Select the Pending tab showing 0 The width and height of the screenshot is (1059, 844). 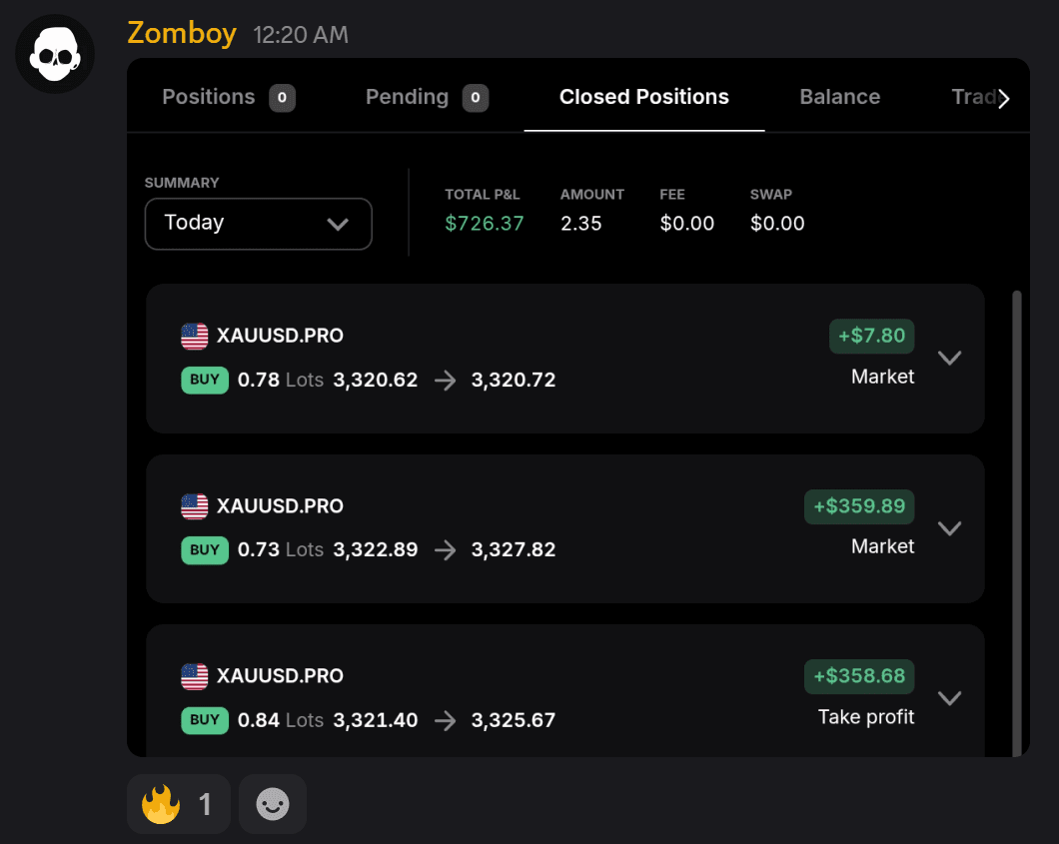[x=427, y=96]
